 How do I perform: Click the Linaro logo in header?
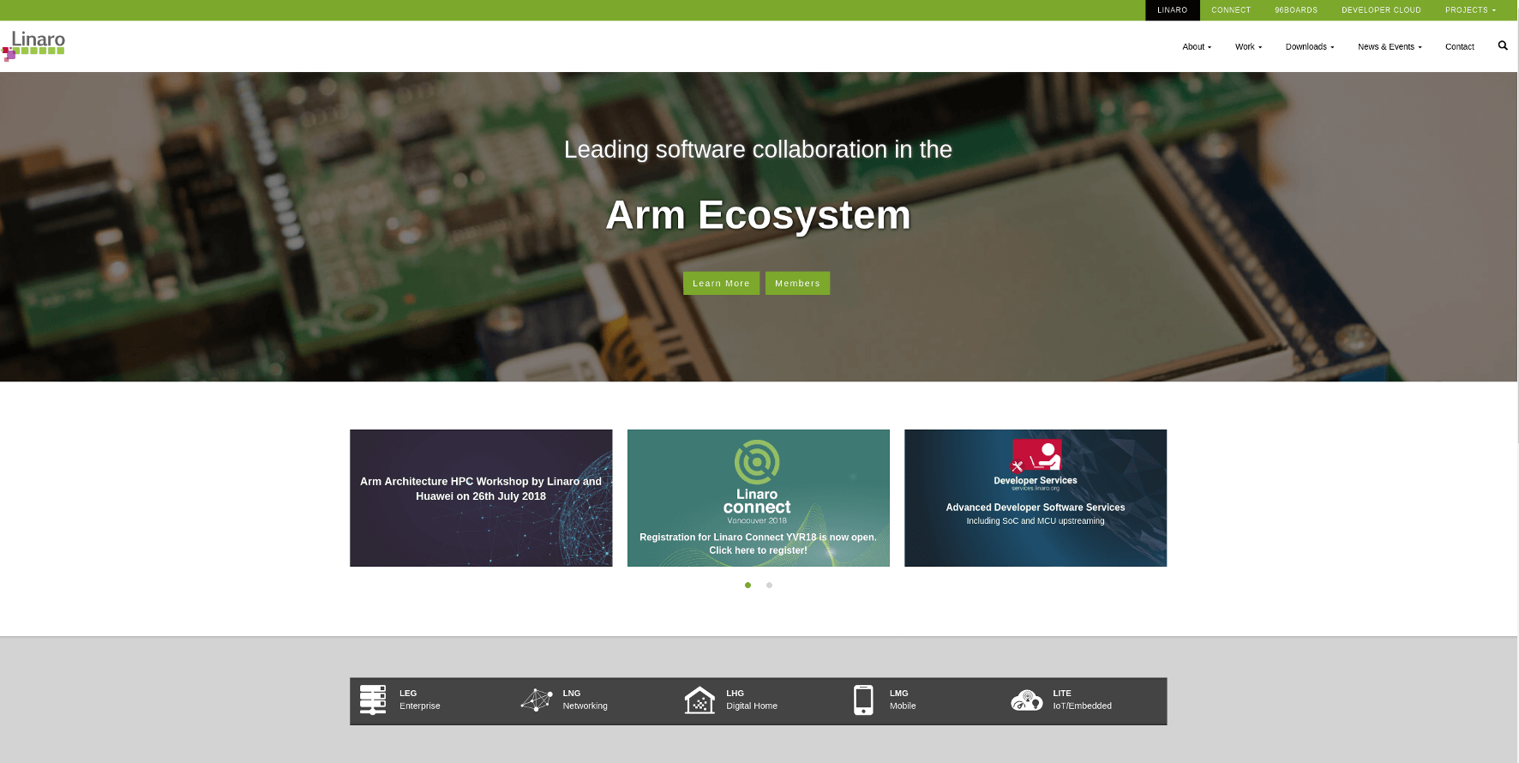click(34, 45)
